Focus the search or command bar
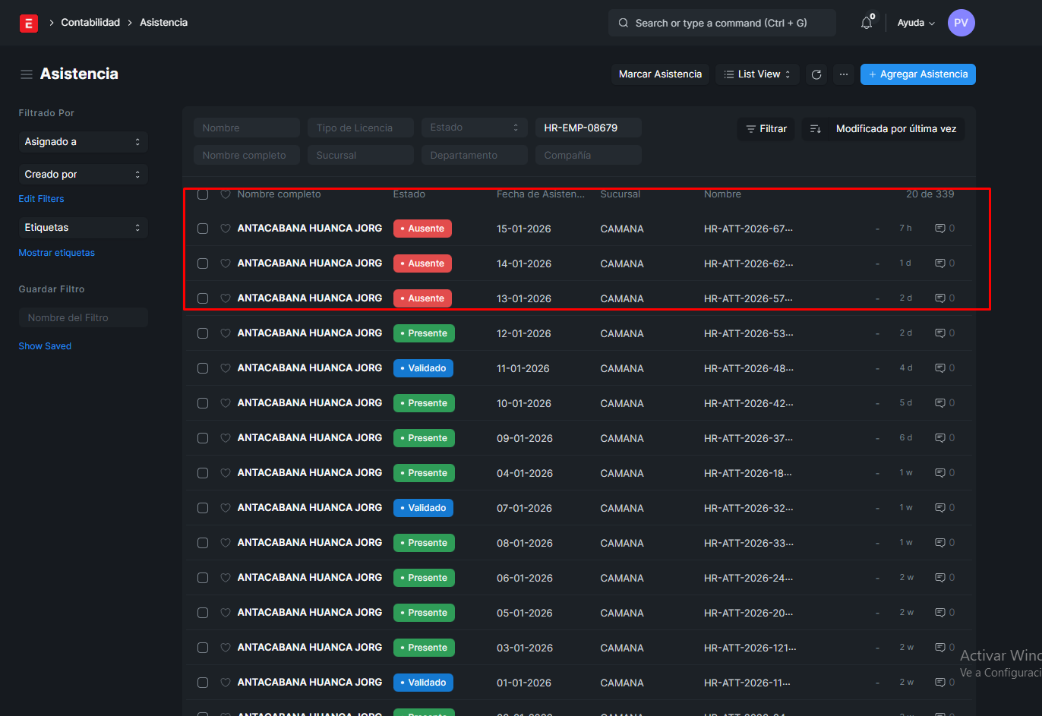This screenshot has width=1042, height=716. click(722, 23)
